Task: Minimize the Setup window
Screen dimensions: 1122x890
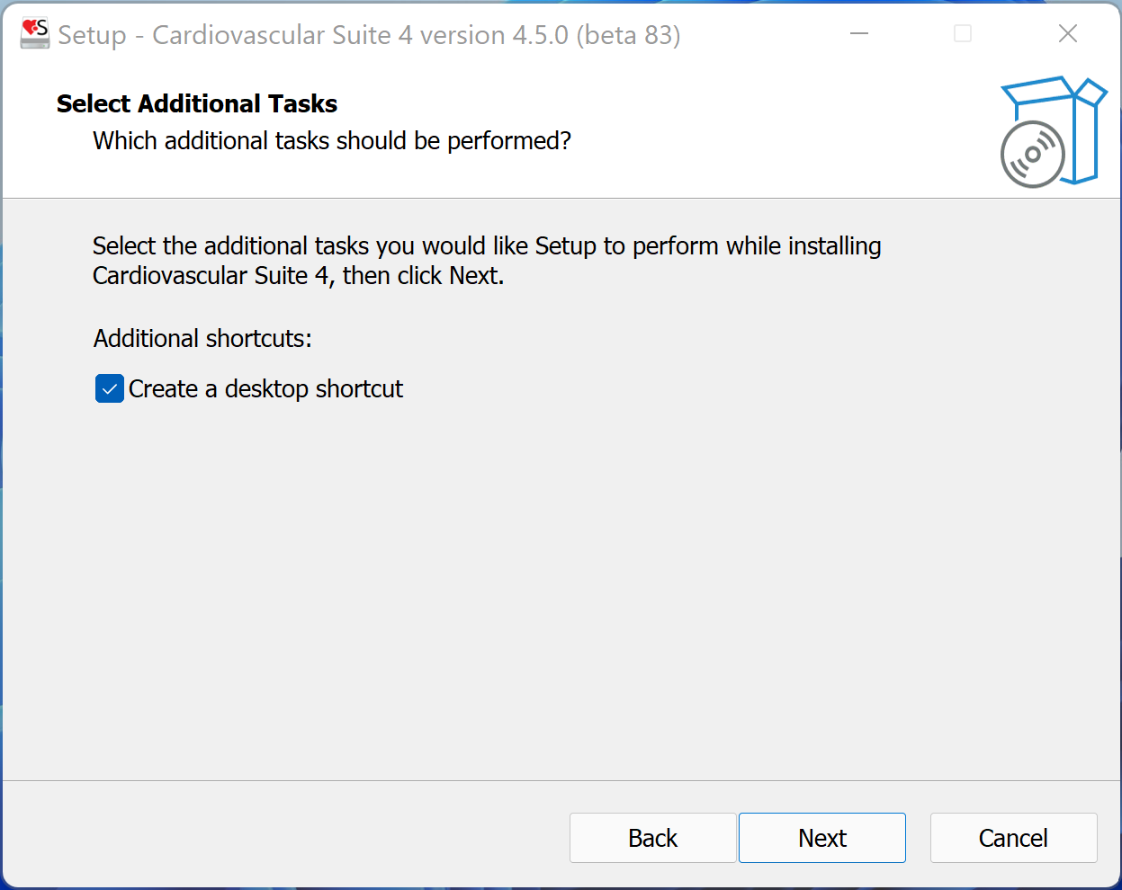Action: [859, 34]
